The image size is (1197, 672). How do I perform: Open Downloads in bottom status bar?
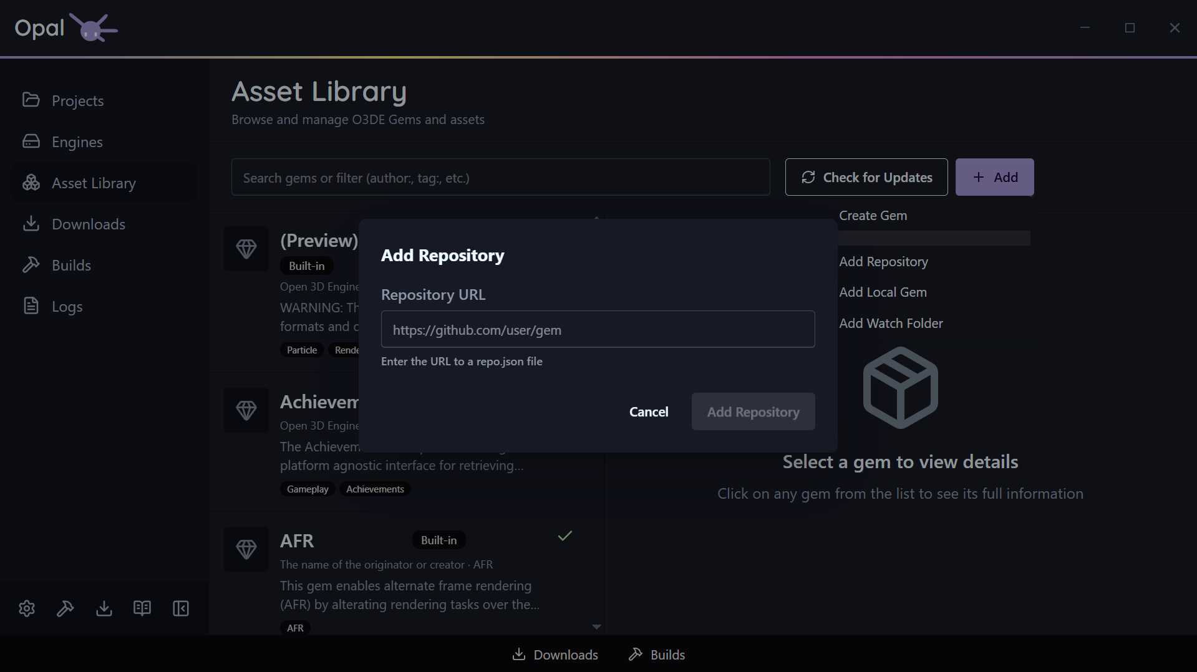click(555, 655)
